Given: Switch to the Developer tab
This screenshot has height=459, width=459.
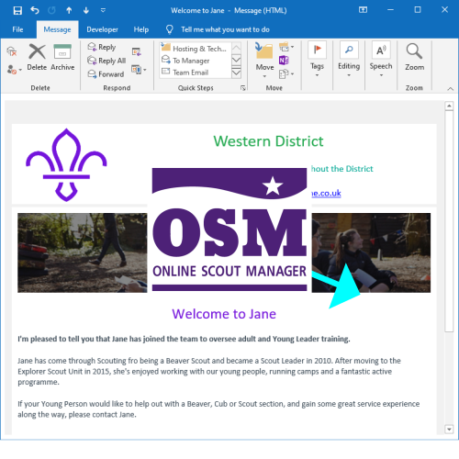Looking at the screenshot, I should (x=102, y=29).
